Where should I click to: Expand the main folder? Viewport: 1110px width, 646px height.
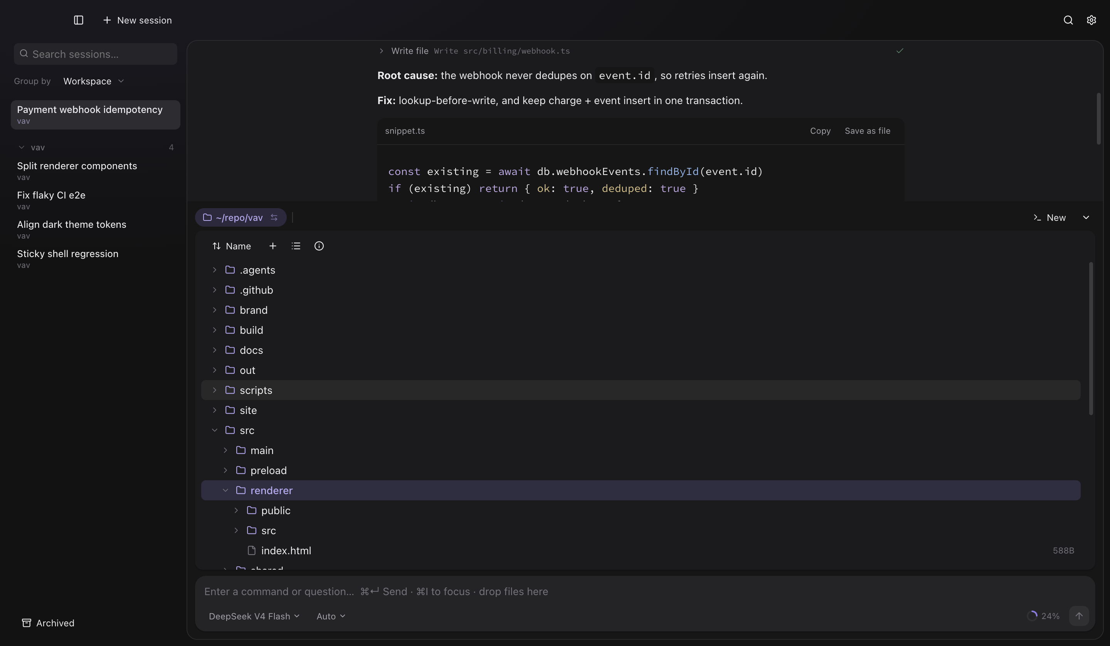click(225, 450)
